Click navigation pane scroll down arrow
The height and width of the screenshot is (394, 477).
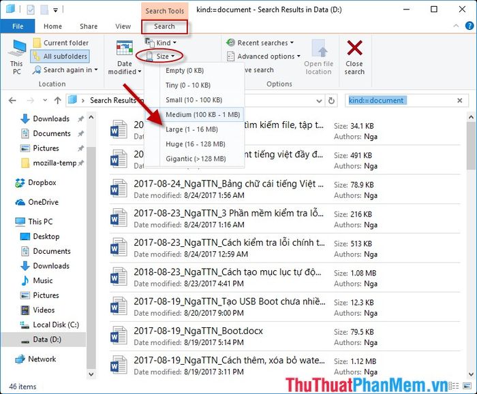click(x=91, y=374)
